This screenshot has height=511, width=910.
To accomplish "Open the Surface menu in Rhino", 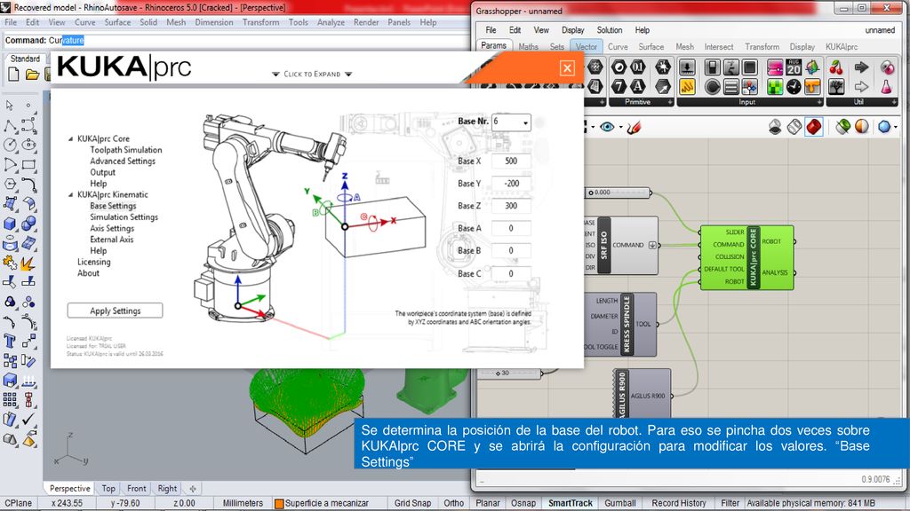I will [x=117, y=22].
